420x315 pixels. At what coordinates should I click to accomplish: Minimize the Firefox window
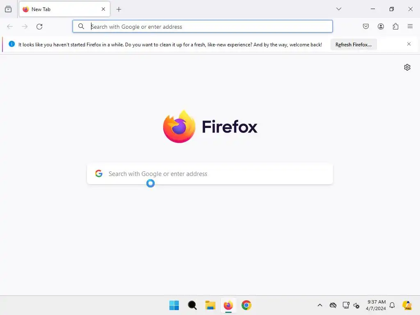pyautogui.click(x=372, y=9)
